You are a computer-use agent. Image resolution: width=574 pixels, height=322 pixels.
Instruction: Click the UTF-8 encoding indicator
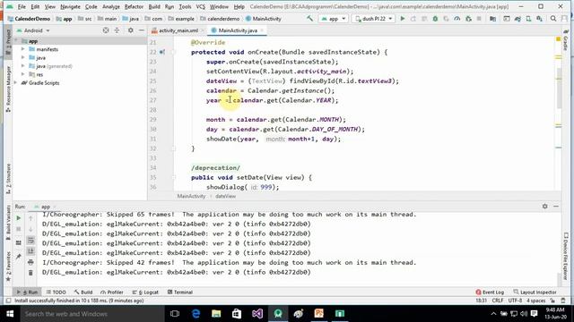(515, 301)
